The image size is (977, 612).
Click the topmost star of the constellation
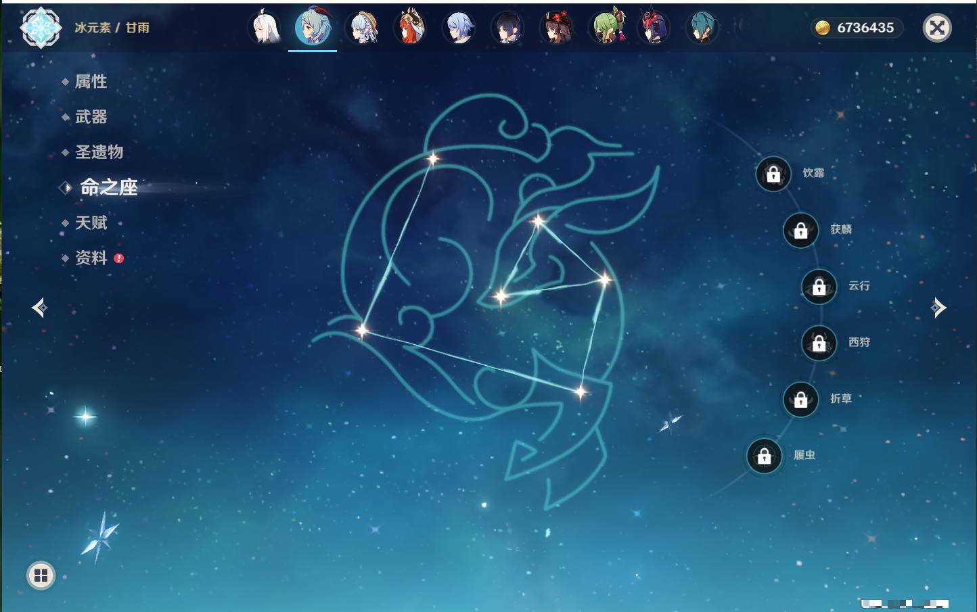pos(433,159)
